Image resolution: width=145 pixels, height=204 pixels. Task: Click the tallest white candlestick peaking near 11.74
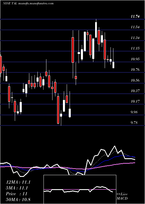coord(96,30)
